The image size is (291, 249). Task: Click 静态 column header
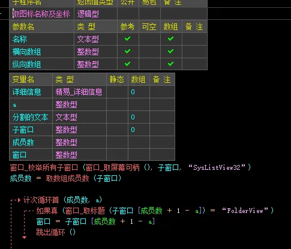click(117, 79)
